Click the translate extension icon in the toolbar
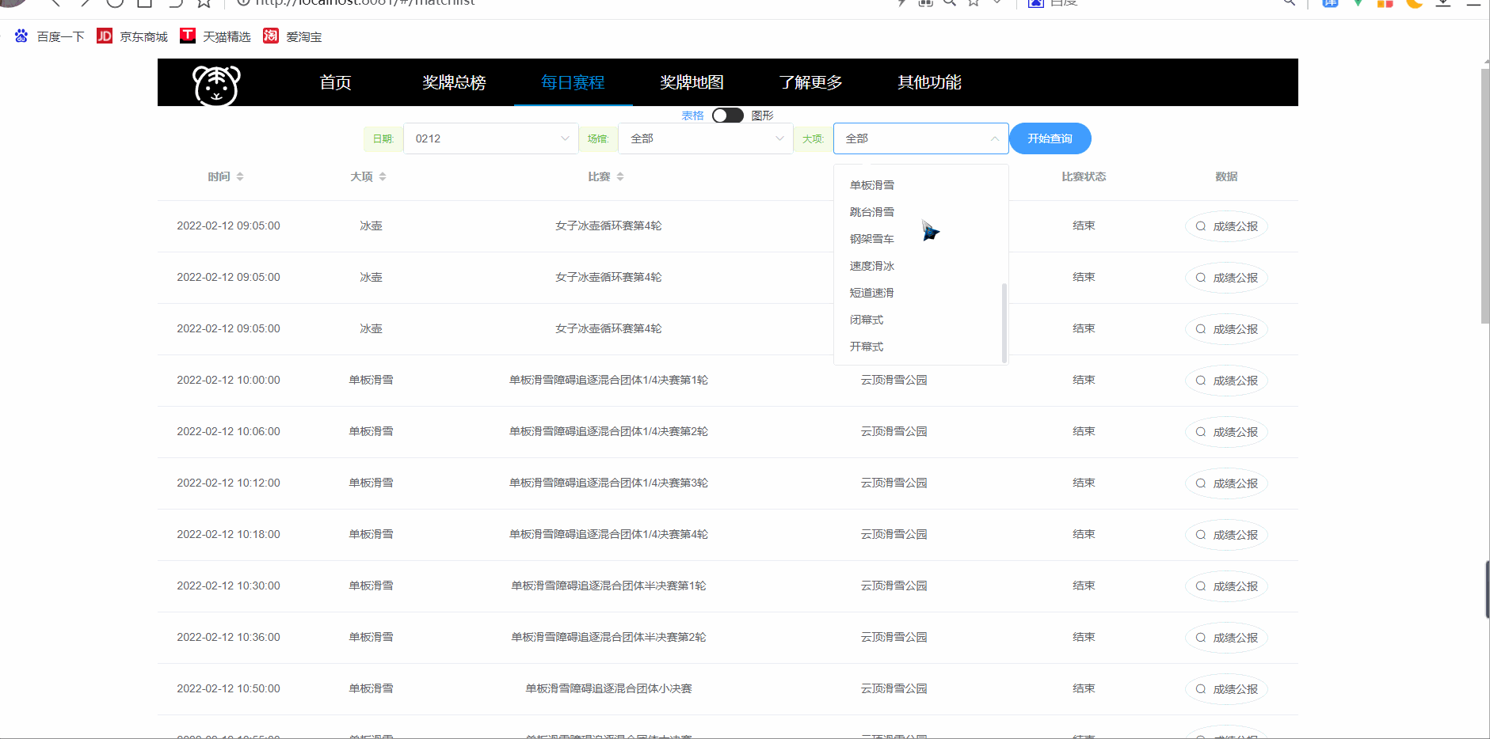Viewport: 1490px width, 739px height. pos(1329,3)
